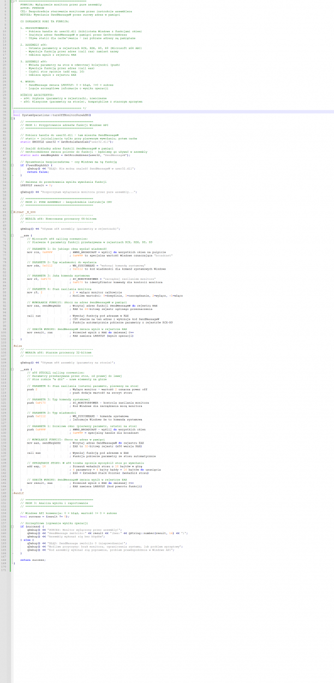This screenshot has width=334, height=683.
Task: Click the function name 'turnOffMonitorPureASM'
Action: 71,115
